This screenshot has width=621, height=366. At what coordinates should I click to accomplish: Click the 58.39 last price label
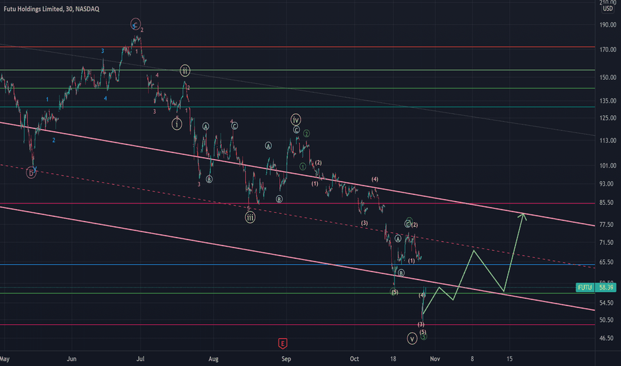(606, 287)
